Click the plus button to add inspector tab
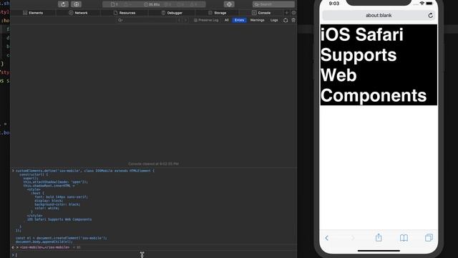 click(x=286, y=13)
